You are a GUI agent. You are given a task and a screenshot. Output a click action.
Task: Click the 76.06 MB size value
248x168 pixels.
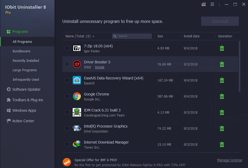pos(164,64)
